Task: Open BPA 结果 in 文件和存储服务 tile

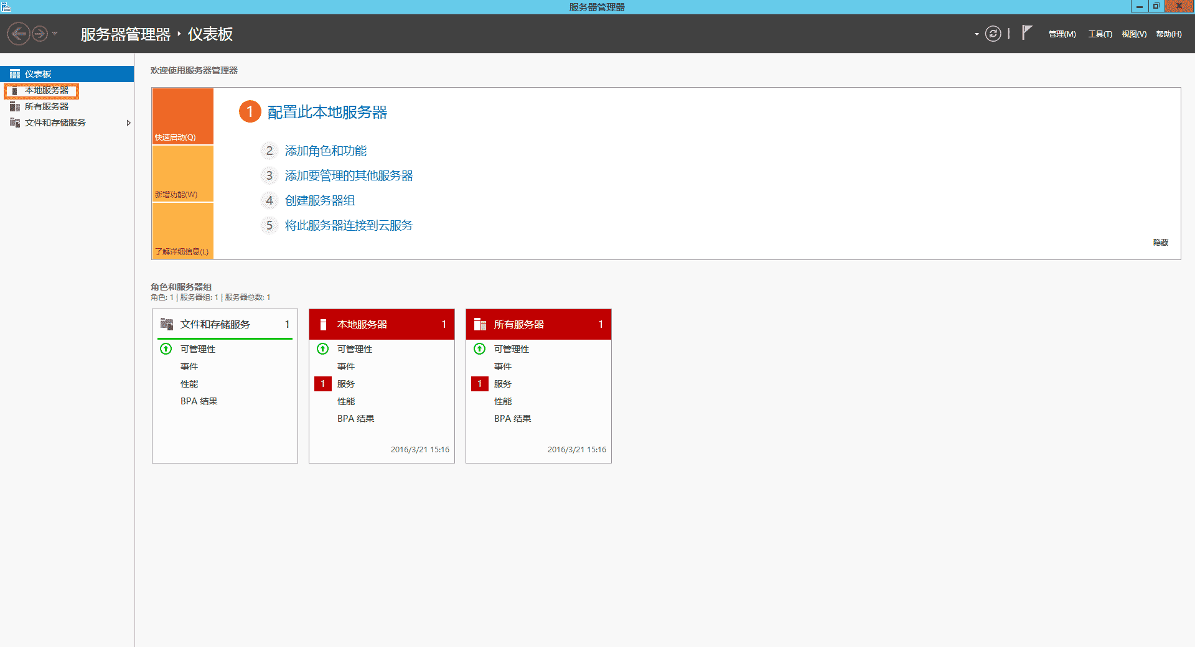Action: coord(199,401)
